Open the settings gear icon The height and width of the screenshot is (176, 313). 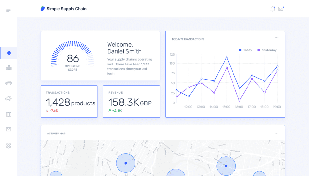click(x=9, y=146)
